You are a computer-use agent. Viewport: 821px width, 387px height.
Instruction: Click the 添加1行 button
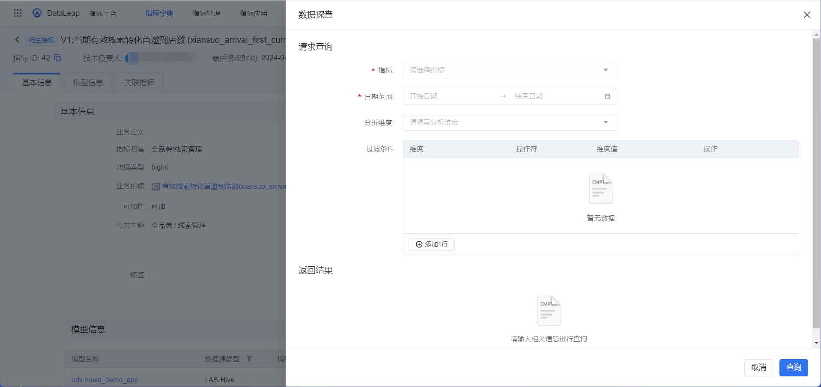click(432, 244)
